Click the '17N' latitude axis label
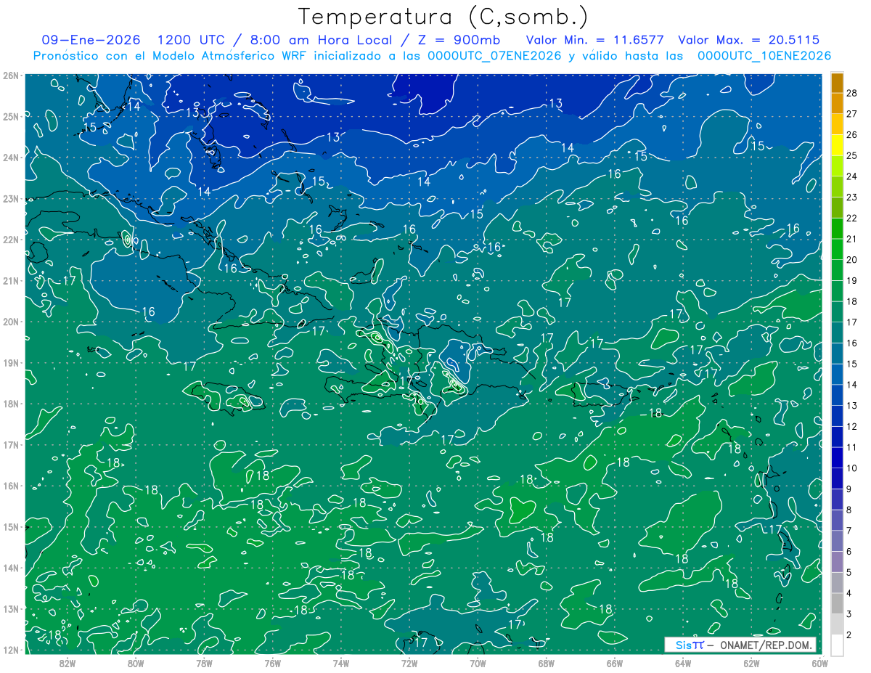This screenshot has width=871, height=673. [x=10, y=444]
